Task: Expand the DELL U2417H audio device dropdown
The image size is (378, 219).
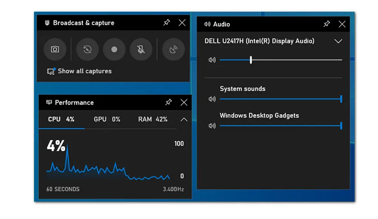Action: coord(338,41)
